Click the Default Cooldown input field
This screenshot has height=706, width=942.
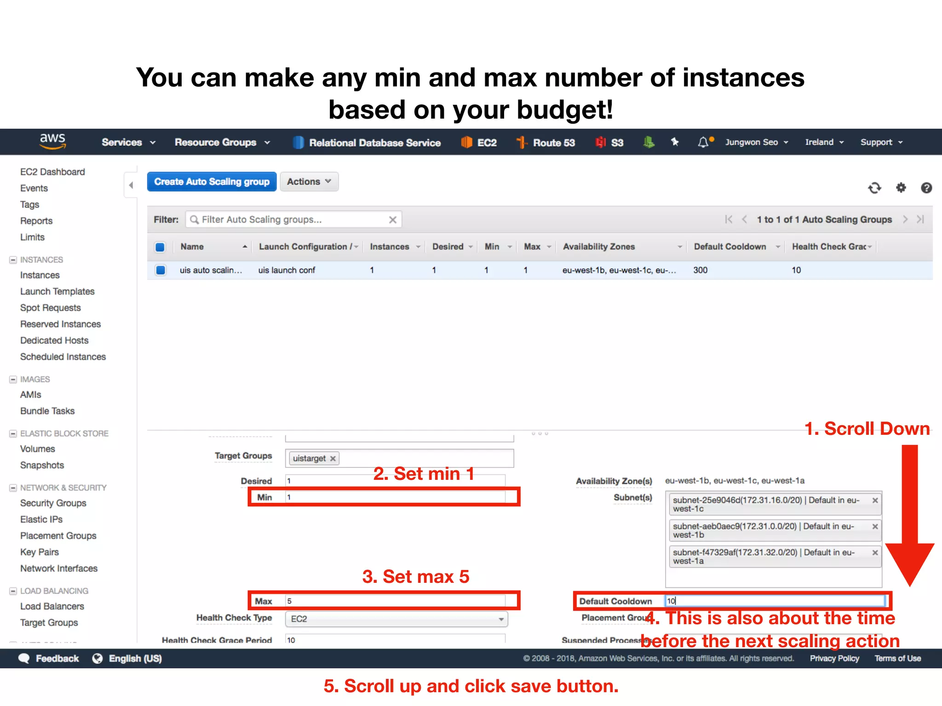(x=775, y=601)
